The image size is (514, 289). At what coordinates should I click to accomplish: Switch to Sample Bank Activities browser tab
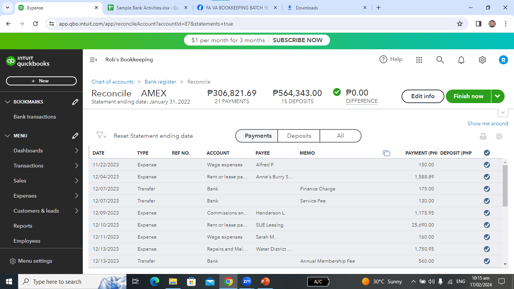[x=148, y=8]
